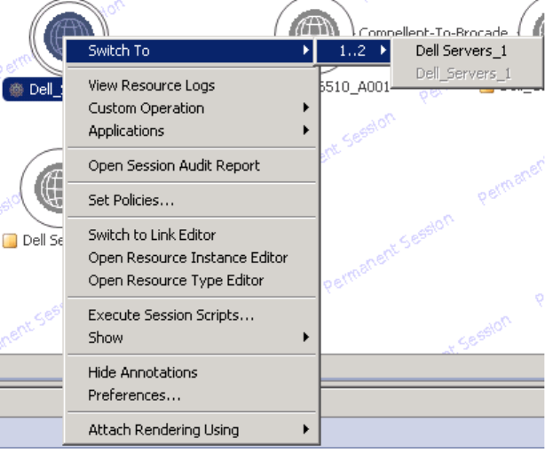Select Open Resource Instance Editor
This screenshot has height=454, width=545.
click(x=189, y=258)
